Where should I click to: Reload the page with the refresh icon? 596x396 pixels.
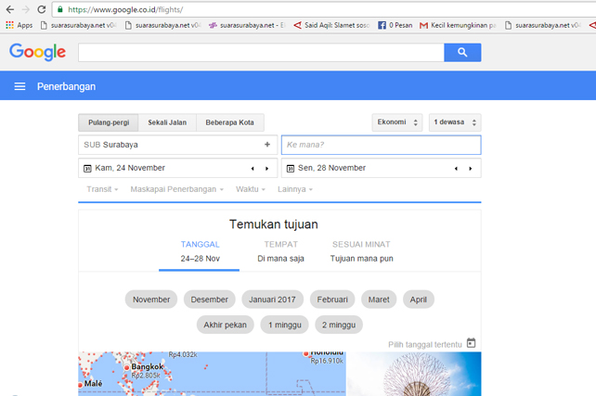(42, 9)
